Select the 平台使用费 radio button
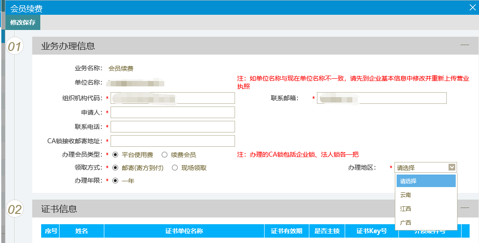Viewport: 479px width, 243px height. [115, 155]
